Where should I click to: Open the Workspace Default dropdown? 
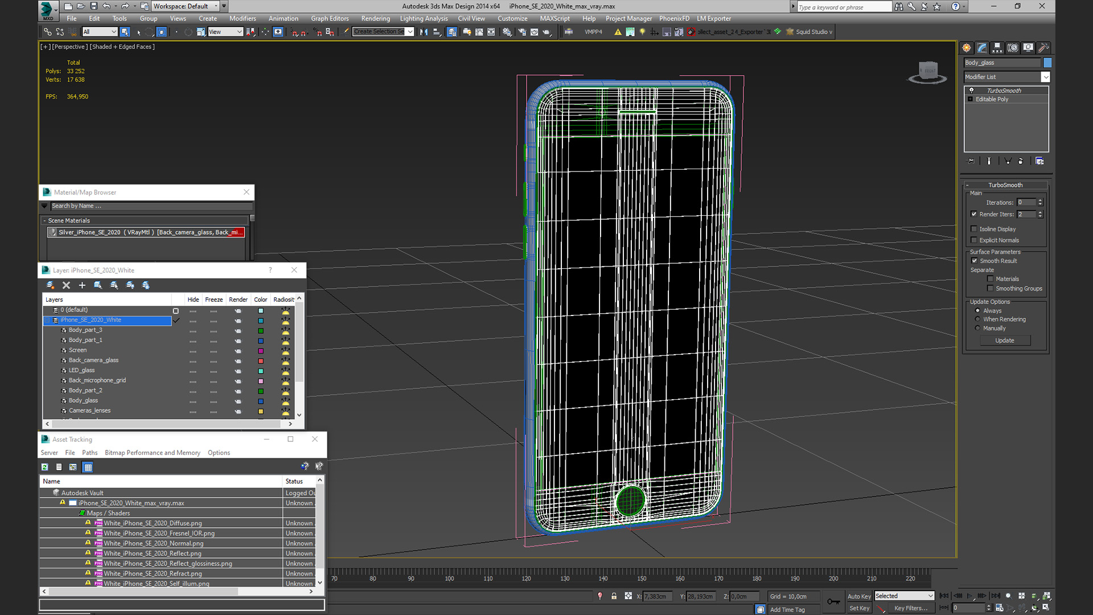click(x=186, y=6)
